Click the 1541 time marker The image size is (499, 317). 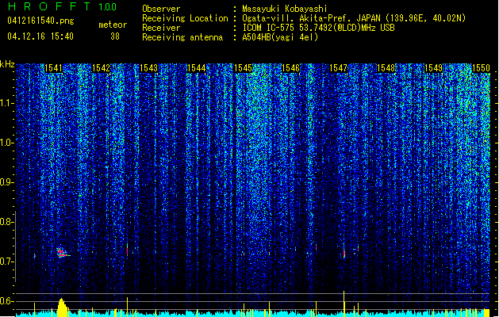[53, 68]
